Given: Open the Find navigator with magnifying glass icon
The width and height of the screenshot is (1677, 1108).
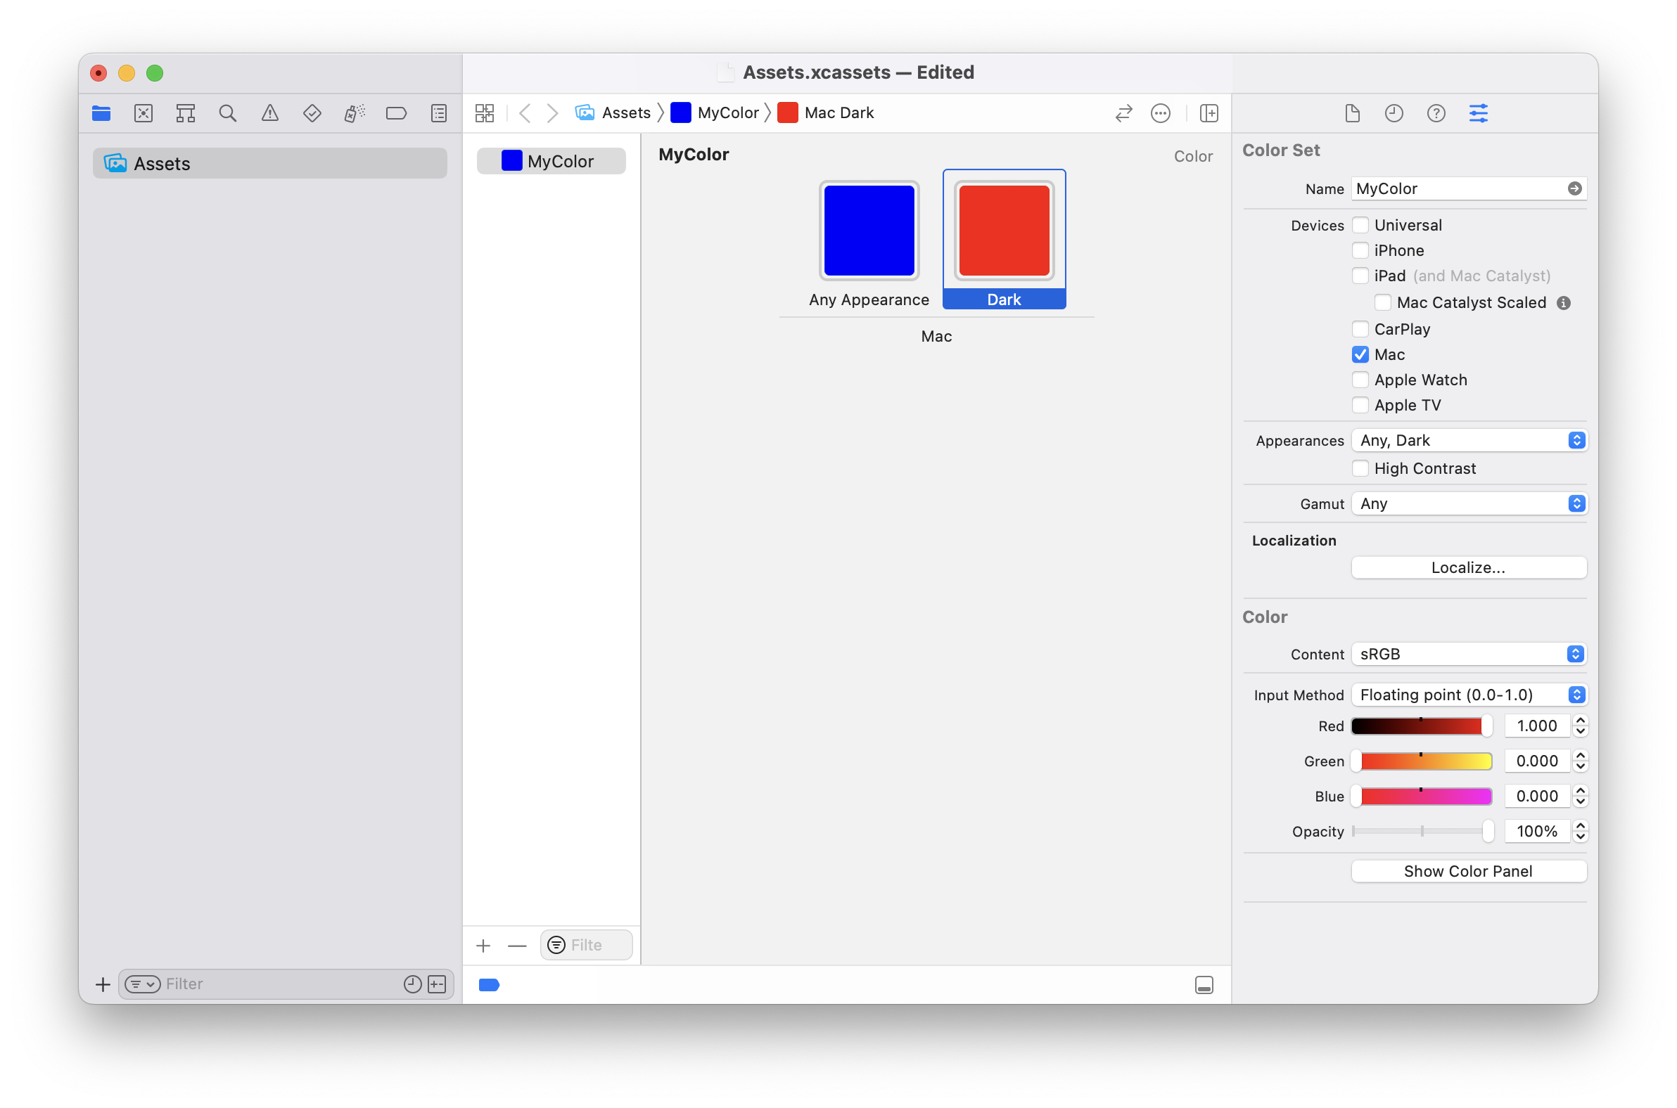Looking at the screenshot, I should (x=228, y=113).
